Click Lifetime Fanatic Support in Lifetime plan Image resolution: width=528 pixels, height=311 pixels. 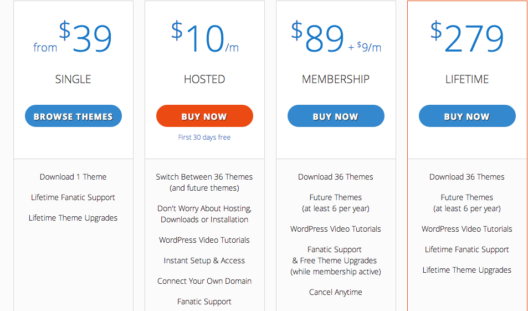tap(467, 249)
